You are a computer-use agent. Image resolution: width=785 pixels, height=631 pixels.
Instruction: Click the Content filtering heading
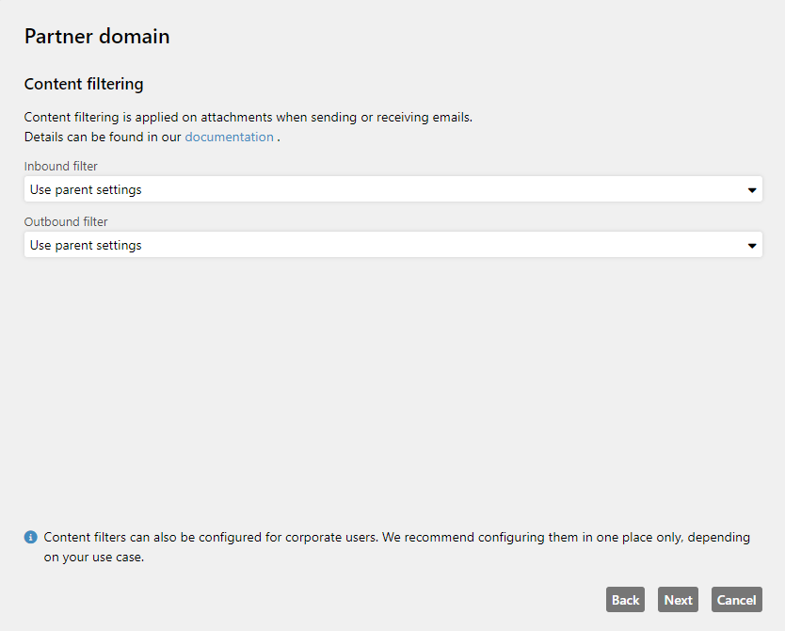[84, 84]
